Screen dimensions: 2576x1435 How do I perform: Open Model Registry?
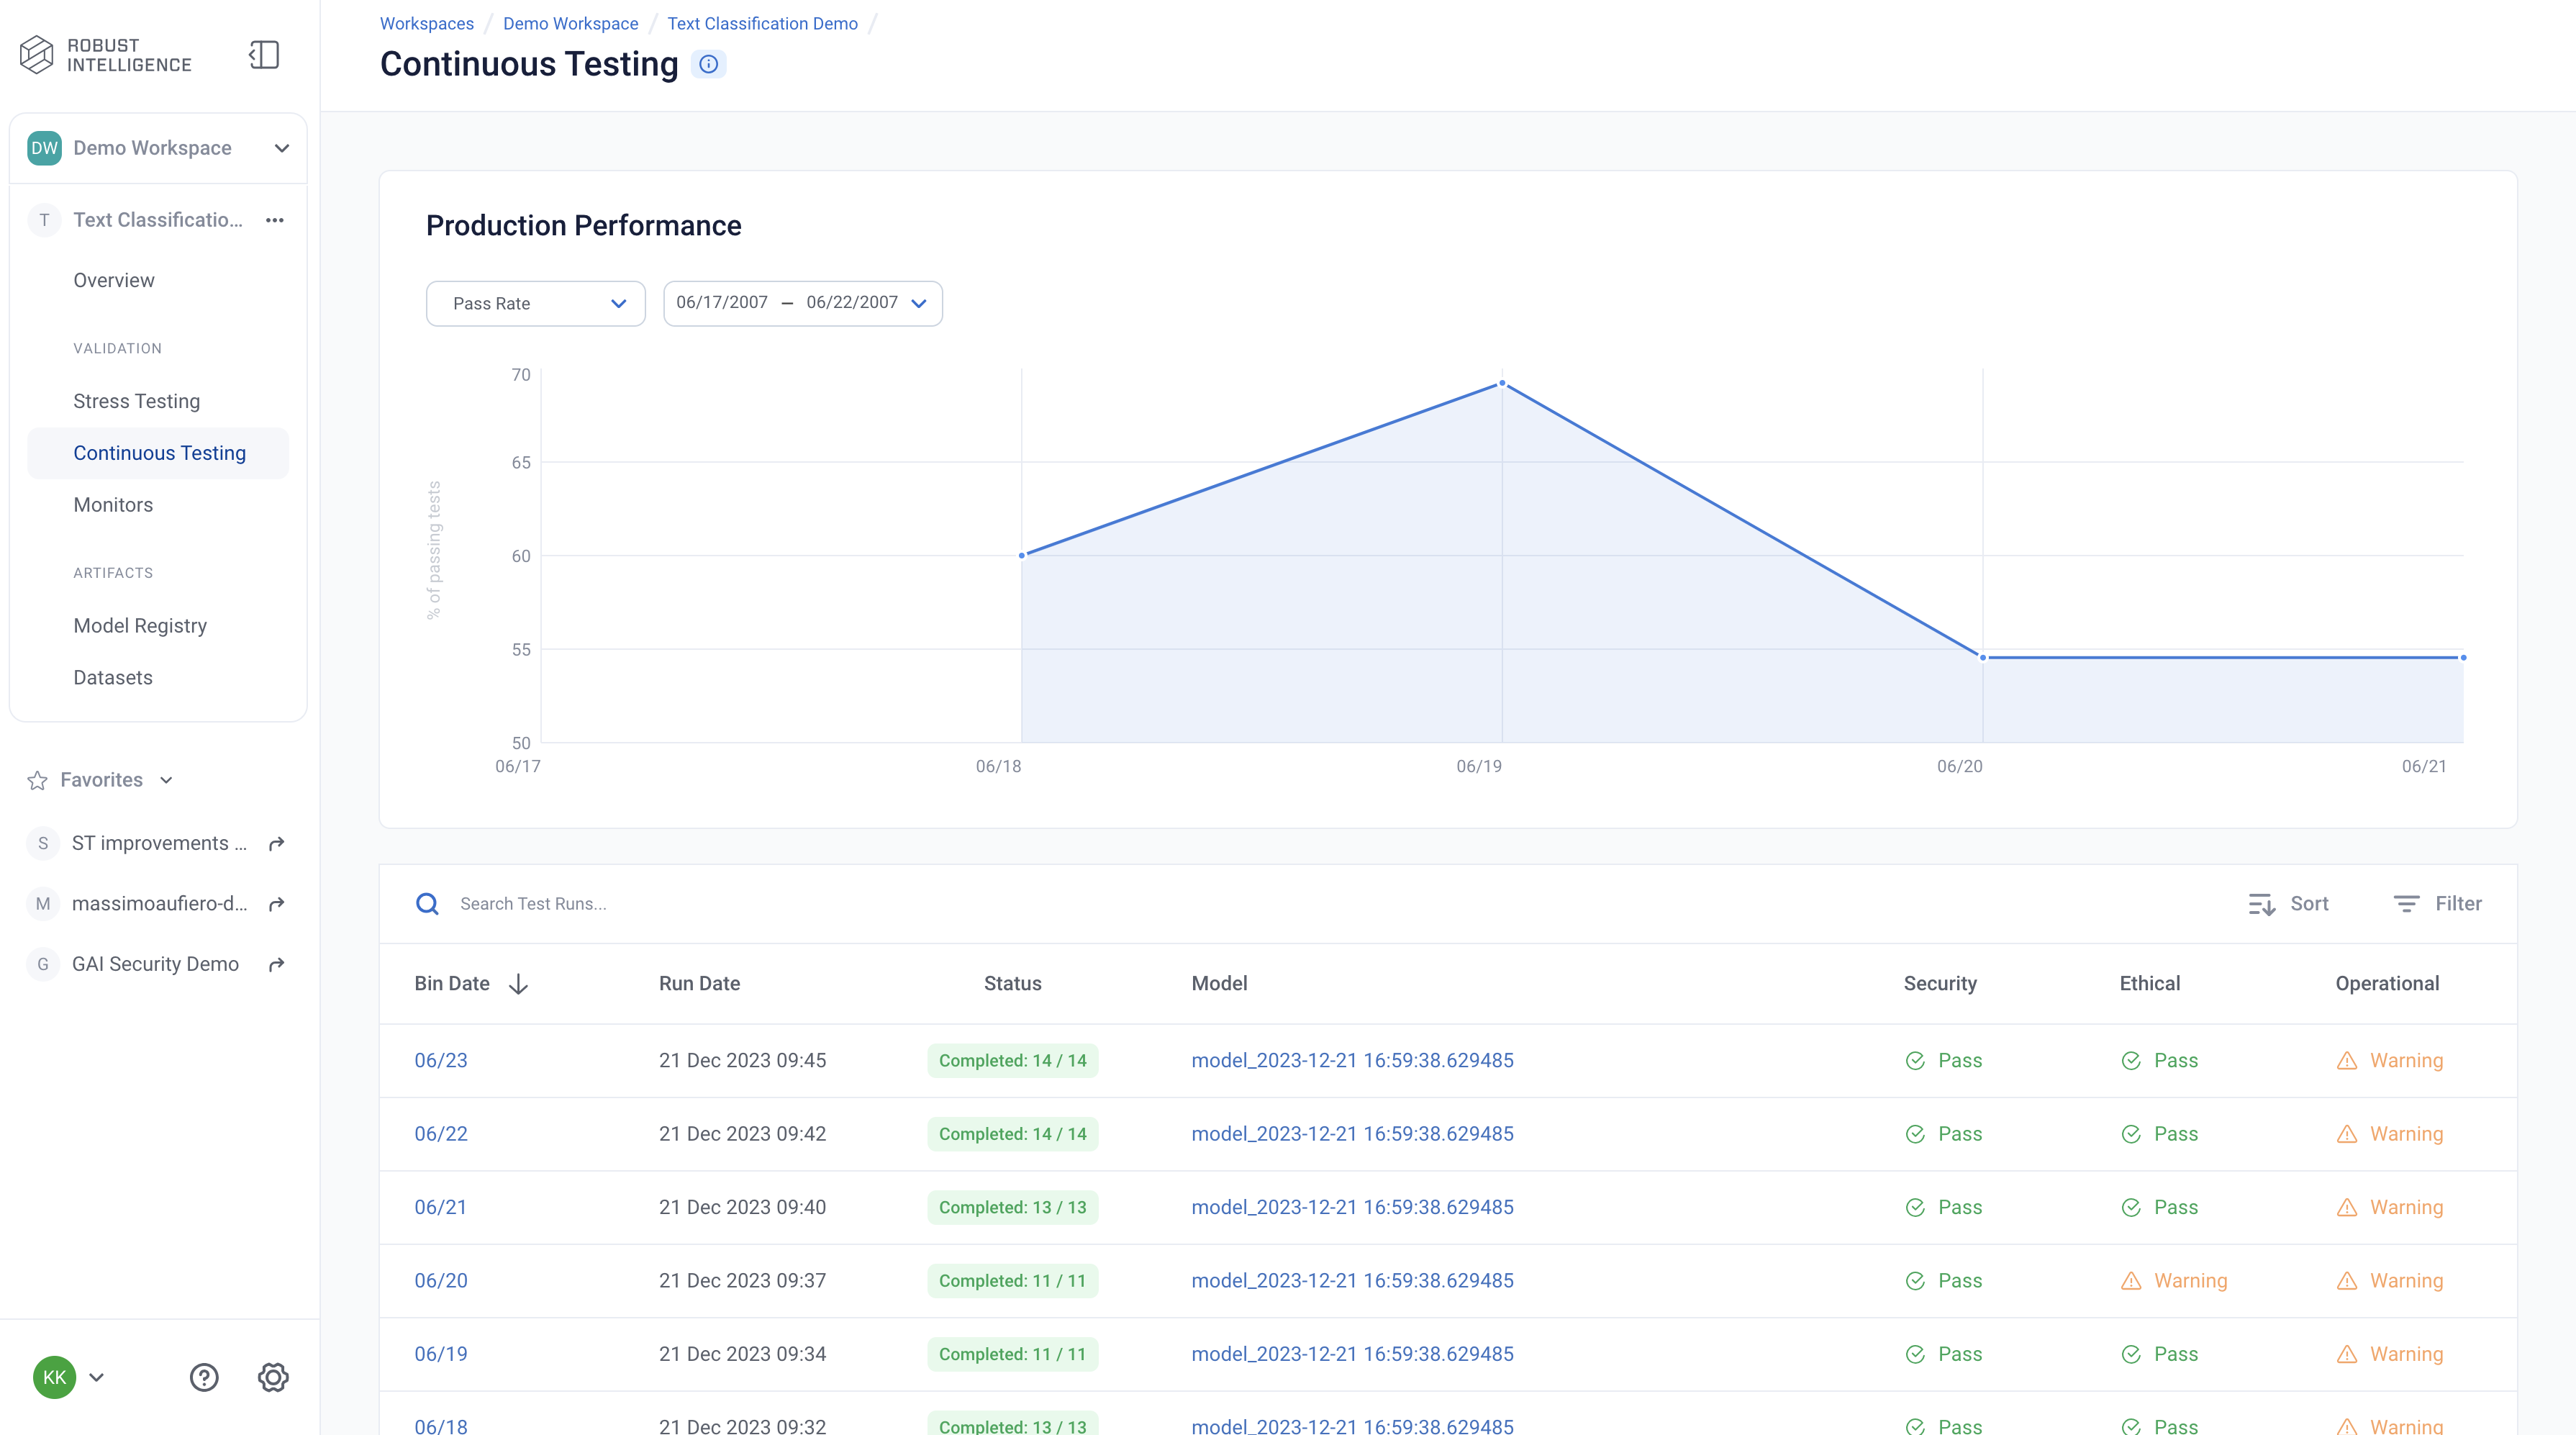(140, 626)
